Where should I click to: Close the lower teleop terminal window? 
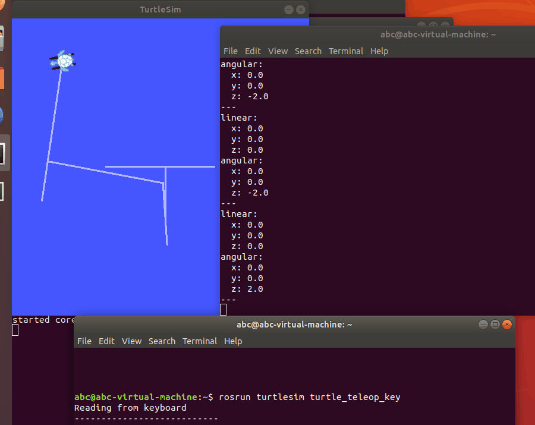click(x=507, y=325)
